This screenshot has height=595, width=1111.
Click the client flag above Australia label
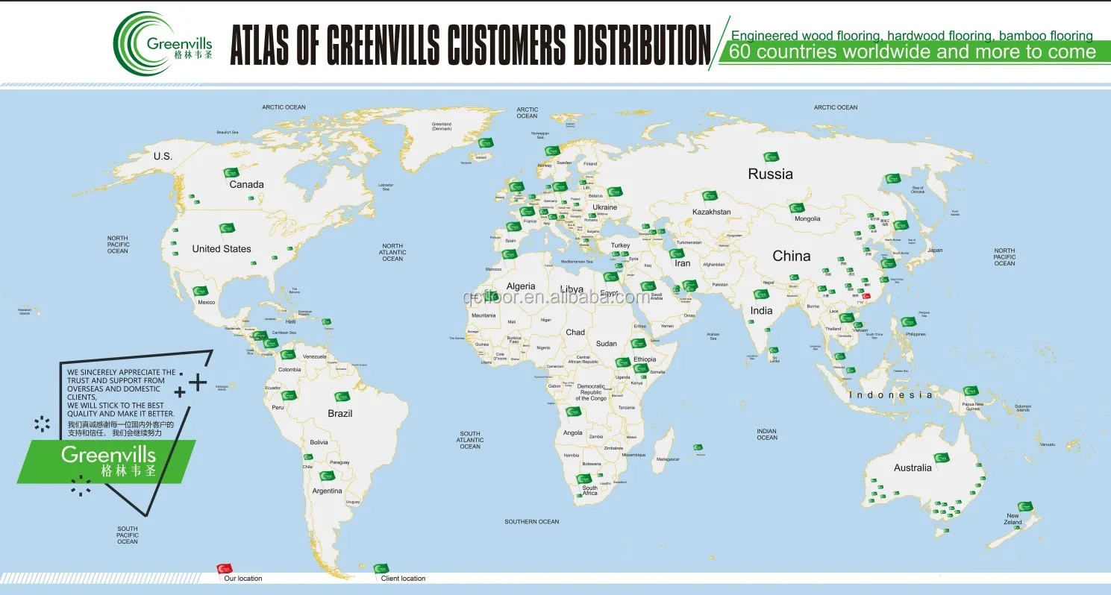(942, 458)
